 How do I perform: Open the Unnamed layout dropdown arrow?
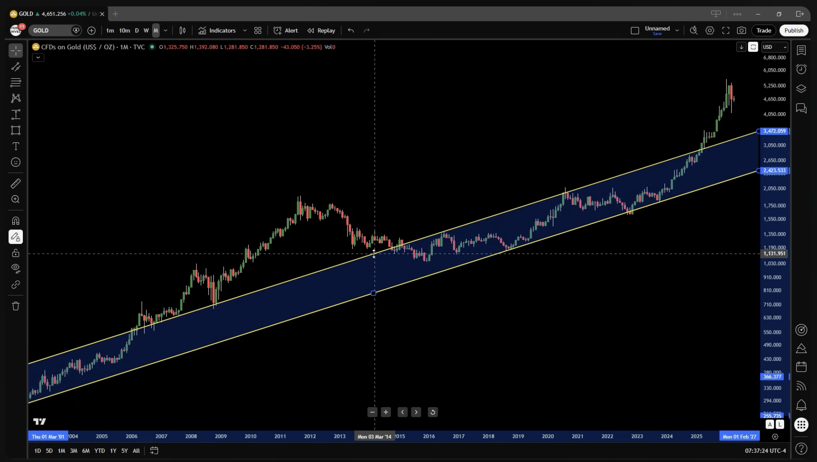coord(677,30)
